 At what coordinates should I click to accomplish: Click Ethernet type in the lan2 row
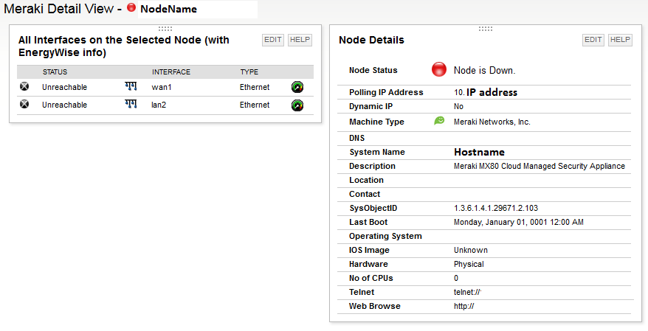coord(255,105)
